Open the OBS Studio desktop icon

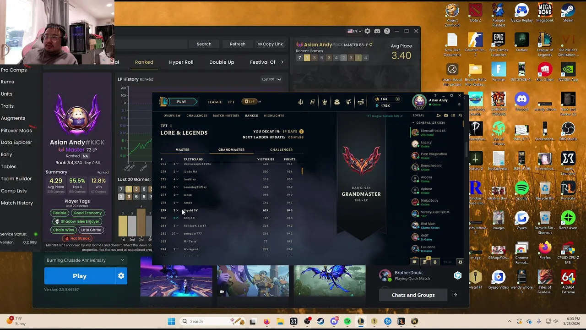tap(568, 132)
